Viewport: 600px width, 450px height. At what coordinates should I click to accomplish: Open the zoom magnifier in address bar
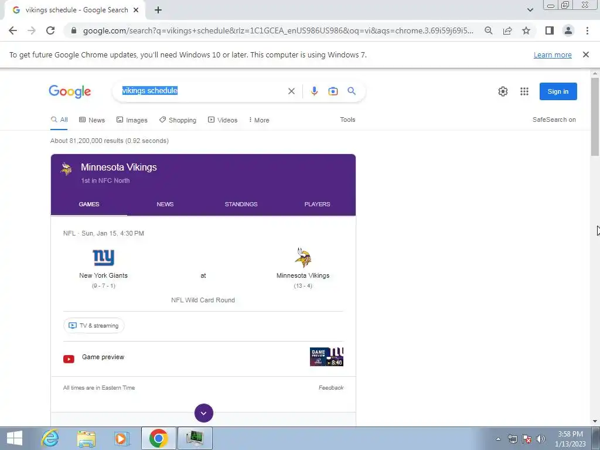pos(488,30)
